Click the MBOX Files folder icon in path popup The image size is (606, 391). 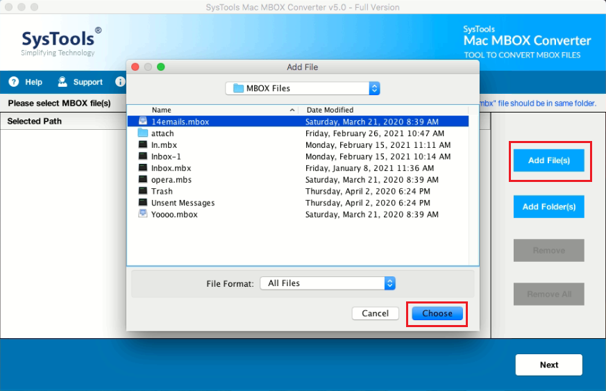pos(239,88)
